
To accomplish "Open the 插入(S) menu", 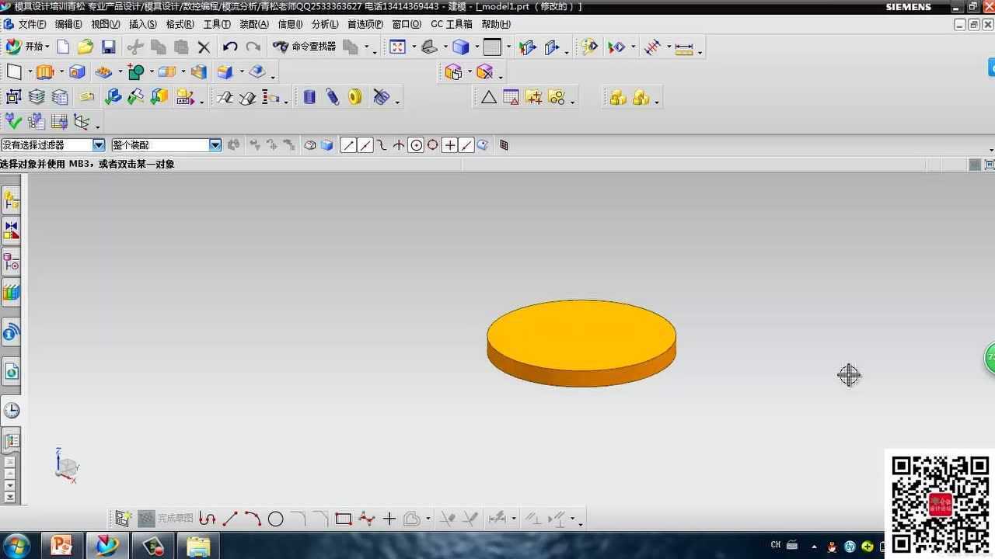I will 142,24.
